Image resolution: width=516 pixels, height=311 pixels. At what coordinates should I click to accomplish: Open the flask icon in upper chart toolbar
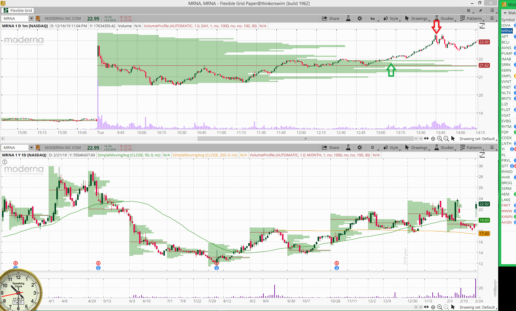tap(348, 18)
